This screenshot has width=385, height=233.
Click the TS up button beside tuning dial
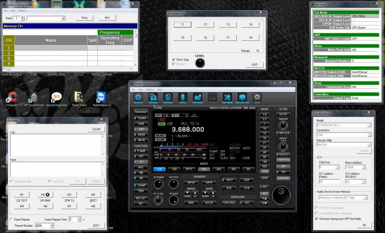click(x=264, y=198)
